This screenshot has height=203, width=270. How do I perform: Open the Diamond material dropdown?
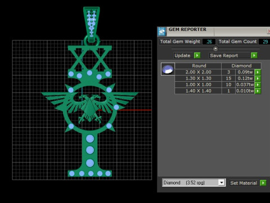point(222,183)
